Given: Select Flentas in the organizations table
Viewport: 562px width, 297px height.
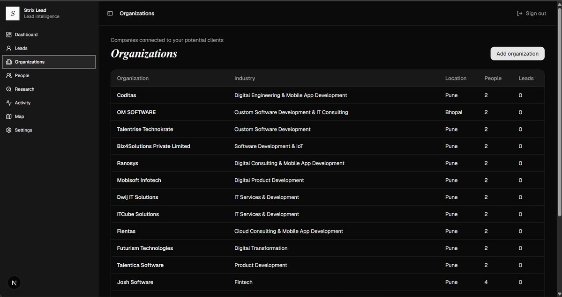Looking at the screenshot, I should pyautogui.click(x=126, y=231).
